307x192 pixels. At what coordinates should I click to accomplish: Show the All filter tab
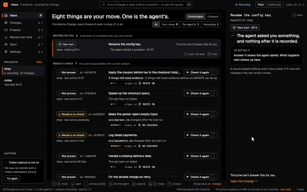pos(156,24)
